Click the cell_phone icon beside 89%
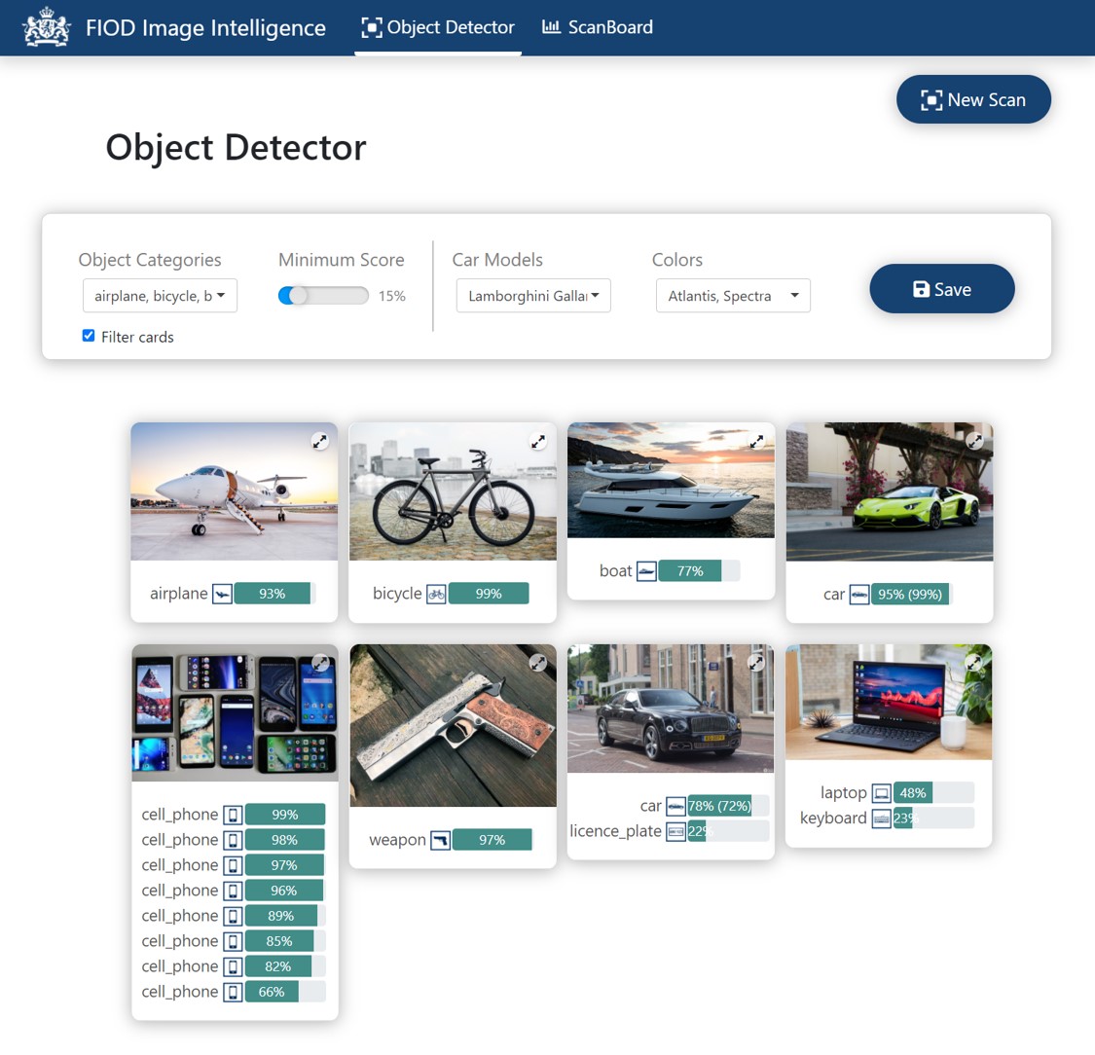The height and width of the screenshot is (1055, 1095). click(x=234, y=916)
